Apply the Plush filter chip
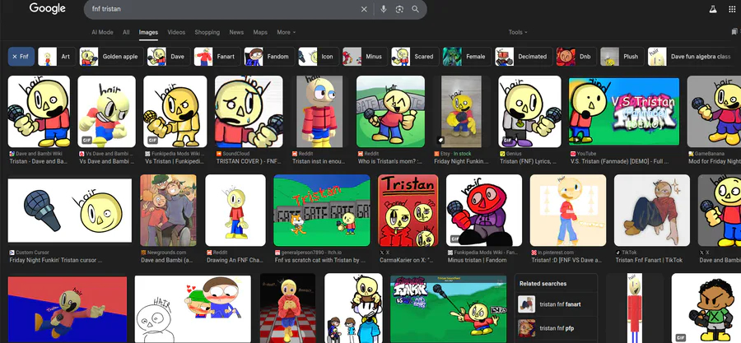741x343 pixels. coord(622,57)
